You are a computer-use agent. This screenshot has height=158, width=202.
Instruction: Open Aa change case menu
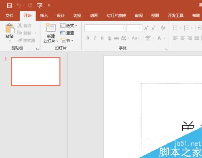[x=136, y=38]
